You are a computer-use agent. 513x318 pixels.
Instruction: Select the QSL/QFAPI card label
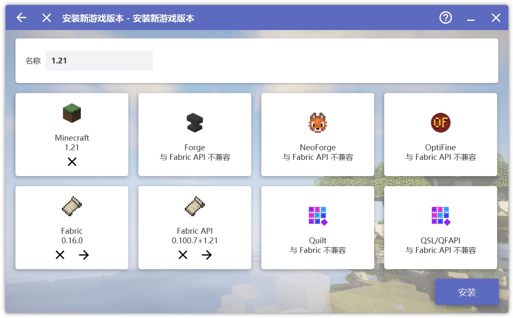[441, 240]
